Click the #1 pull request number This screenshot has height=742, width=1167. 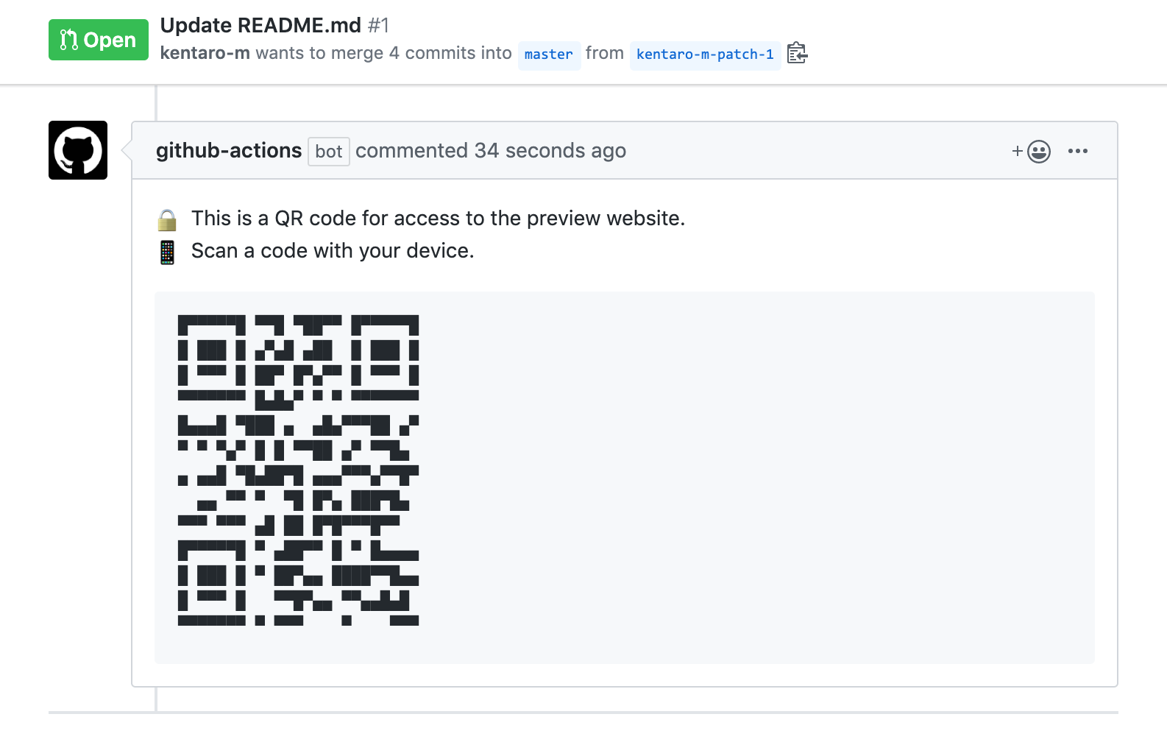click(378, 25)
